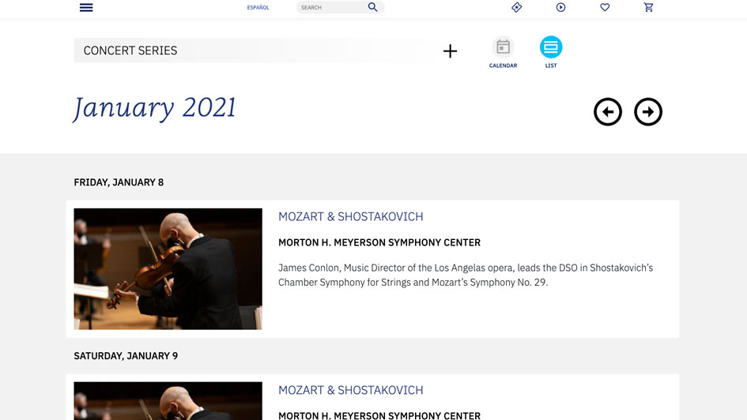This screenshot has height=420, width=747.
Task: Select Friday's Morton H. Meyerson Symphony Center venue
Action: click(379, 242)
